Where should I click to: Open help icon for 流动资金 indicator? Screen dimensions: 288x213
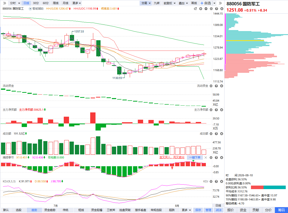[x=216, y=86]
